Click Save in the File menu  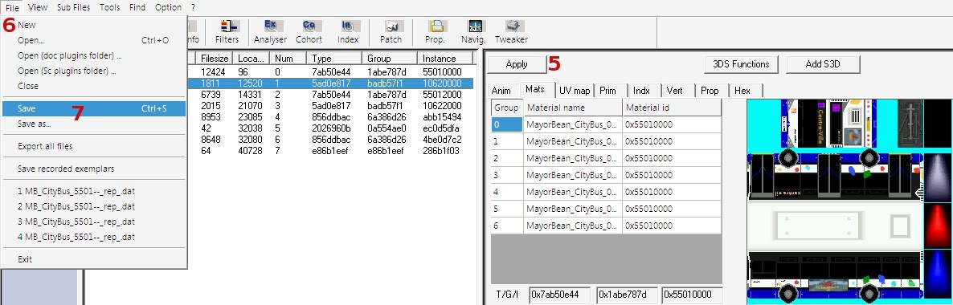tap(94, 108)
